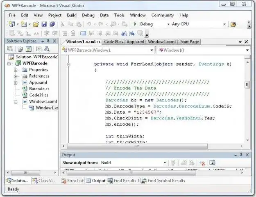
Task: Open the Solution Explorer window position menu
Action: click(x=43, y=41)
